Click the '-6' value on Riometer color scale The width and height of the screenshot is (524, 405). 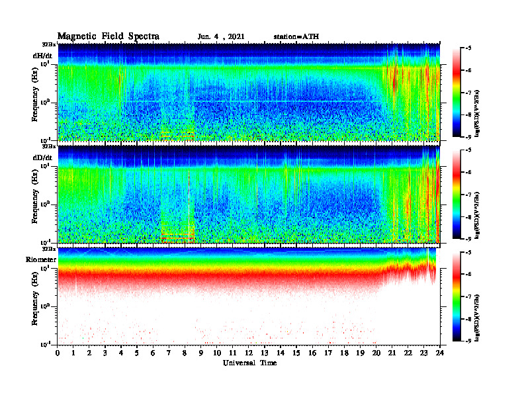(468, 274)
